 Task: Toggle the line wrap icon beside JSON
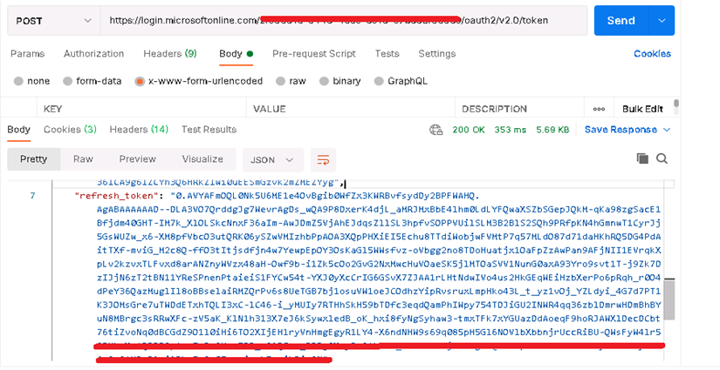(x=323, y=159)
